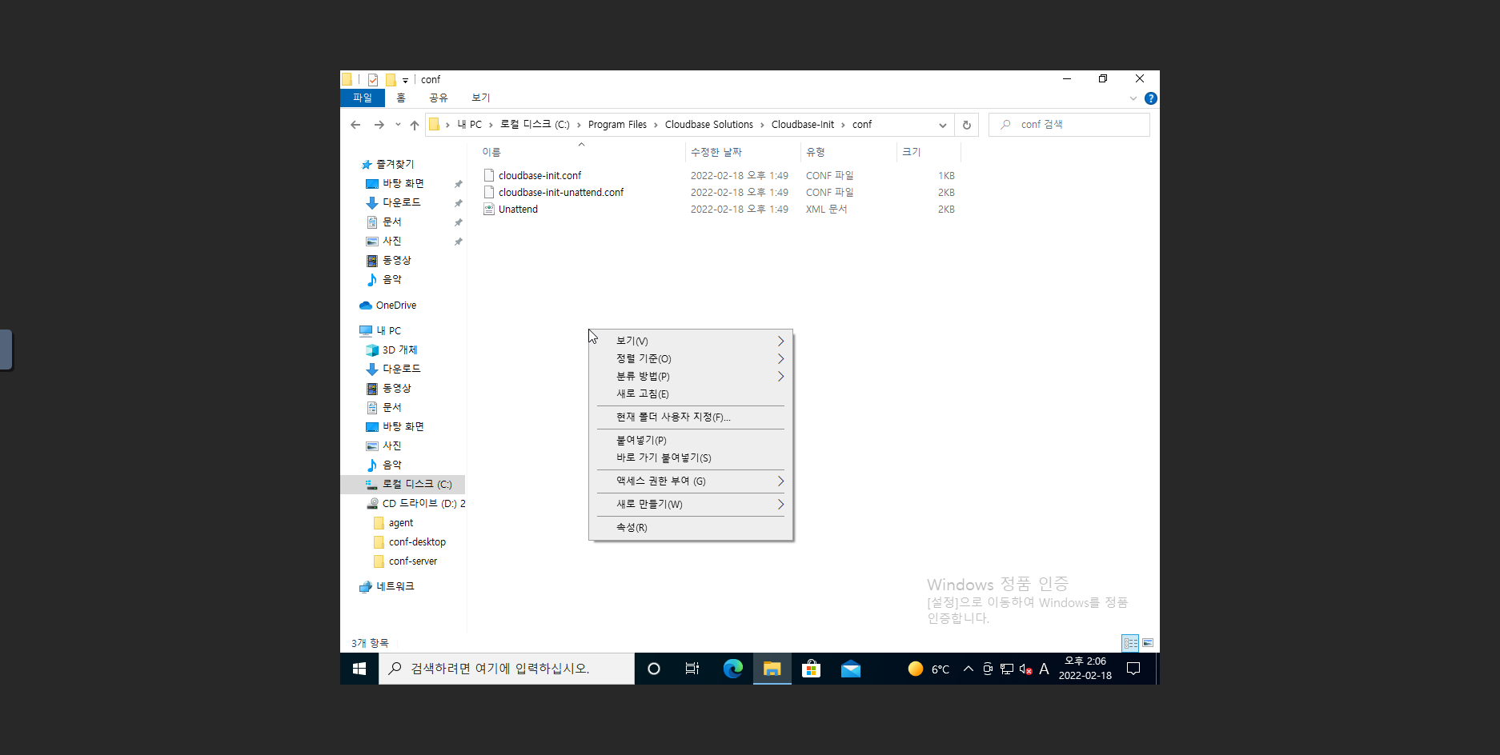
Task: Select the conf-desktop folder in sidebar
Action: (417, 542)
